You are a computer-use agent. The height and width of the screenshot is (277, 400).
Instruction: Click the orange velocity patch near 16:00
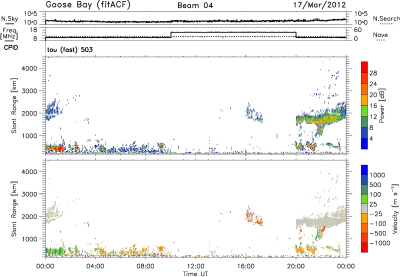[x=254, y=217]
